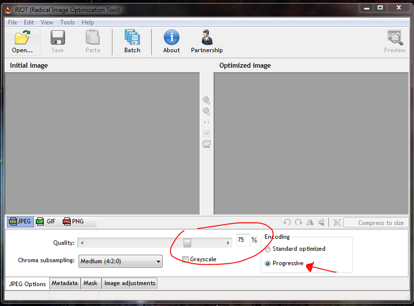This screenshot has height=306, width=414.
Task: Open the Partnership toolbar item
Action: pos(207,38)
